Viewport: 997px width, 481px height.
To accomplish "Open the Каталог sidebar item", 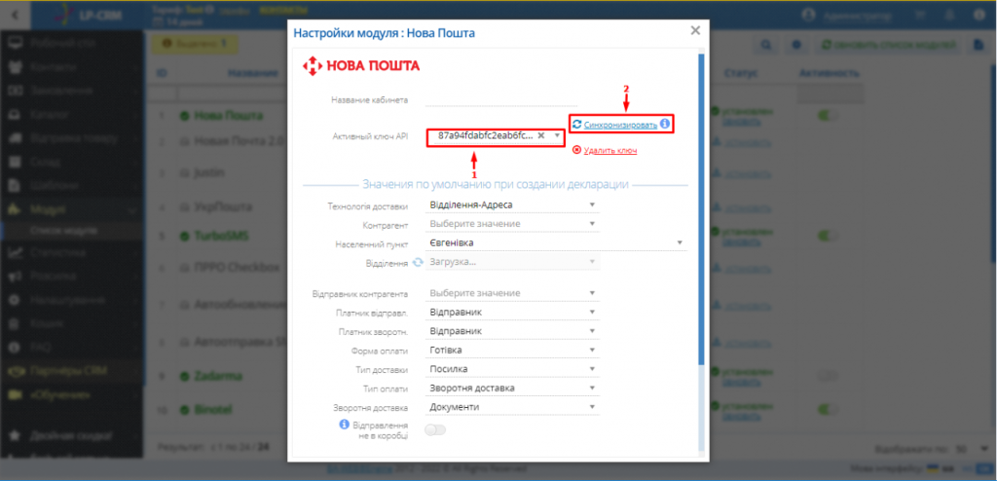I will click(70, 115).
